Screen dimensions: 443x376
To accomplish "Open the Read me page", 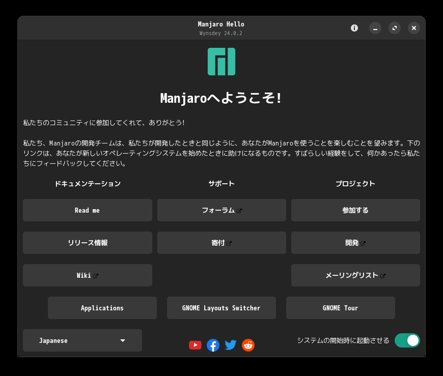I will [88, 210].
